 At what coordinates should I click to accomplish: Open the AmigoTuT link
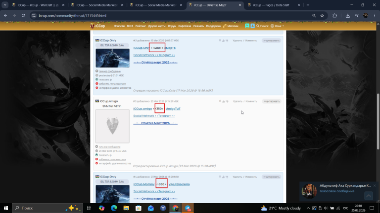[x=173, y=108]
